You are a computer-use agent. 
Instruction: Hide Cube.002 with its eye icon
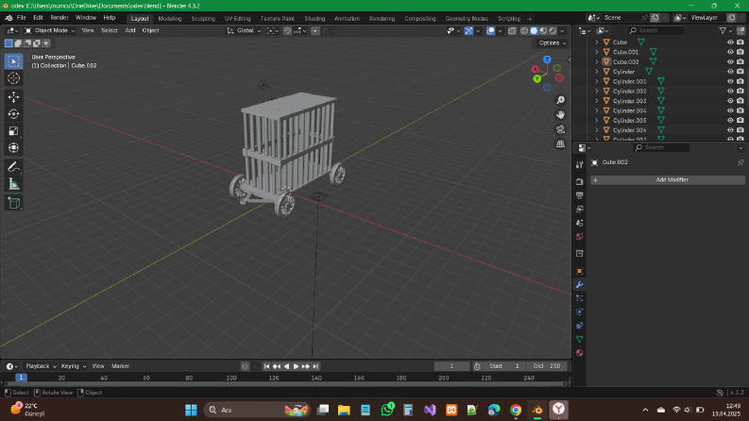click(x=730, y=61)
